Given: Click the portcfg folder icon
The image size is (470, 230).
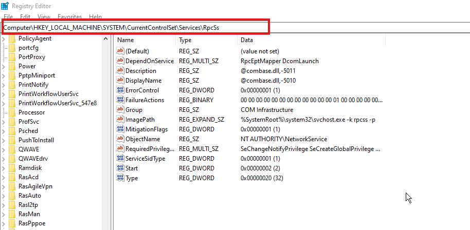Looking at the screenshot, I should (12, 48).
